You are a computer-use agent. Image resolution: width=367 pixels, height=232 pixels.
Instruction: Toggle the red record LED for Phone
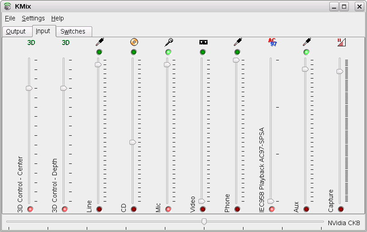pos(237,209)
